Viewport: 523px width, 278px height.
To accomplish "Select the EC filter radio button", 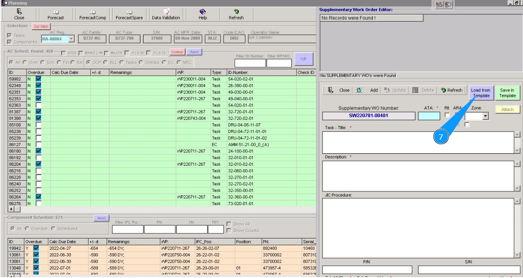I will 164,62.
